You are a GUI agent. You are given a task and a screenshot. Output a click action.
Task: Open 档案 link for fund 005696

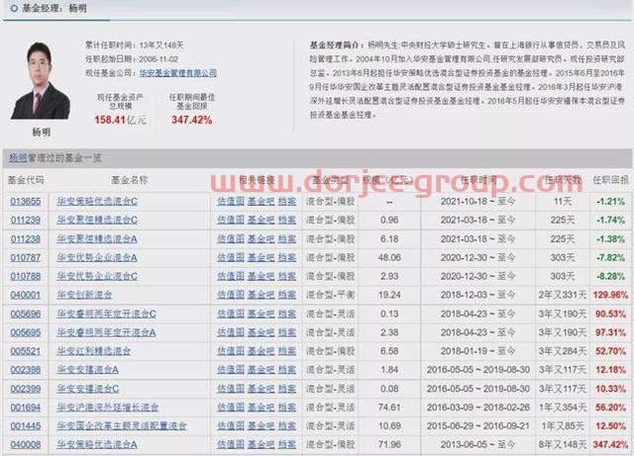tap(287, 314)
